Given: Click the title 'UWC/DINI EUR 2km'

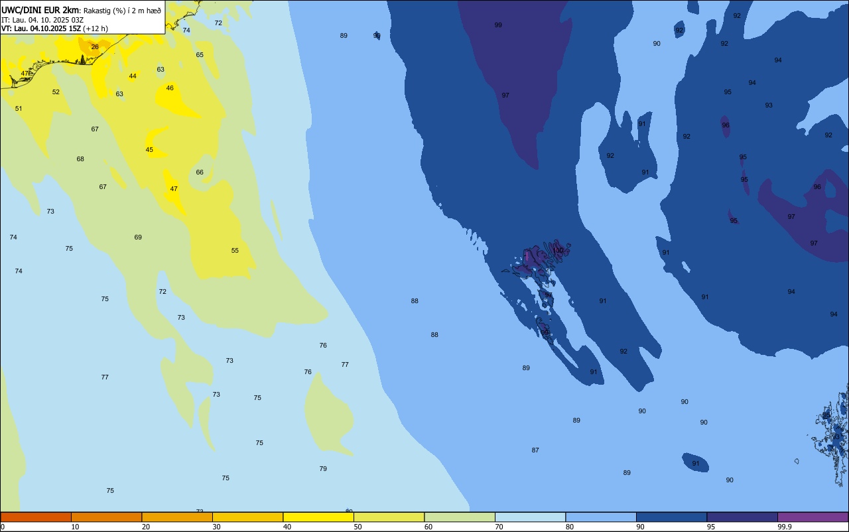Looking at the screenshot, I should tap(40, 9).
